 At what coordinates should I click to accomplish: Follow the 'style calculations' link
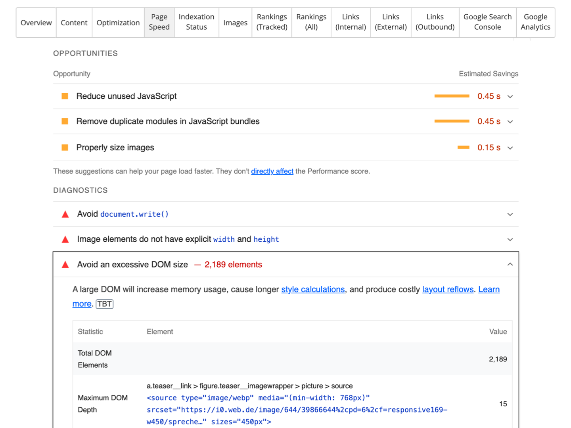(313, 290)
